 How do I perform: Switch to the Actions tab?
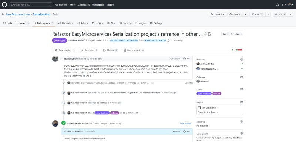(83, 23)
